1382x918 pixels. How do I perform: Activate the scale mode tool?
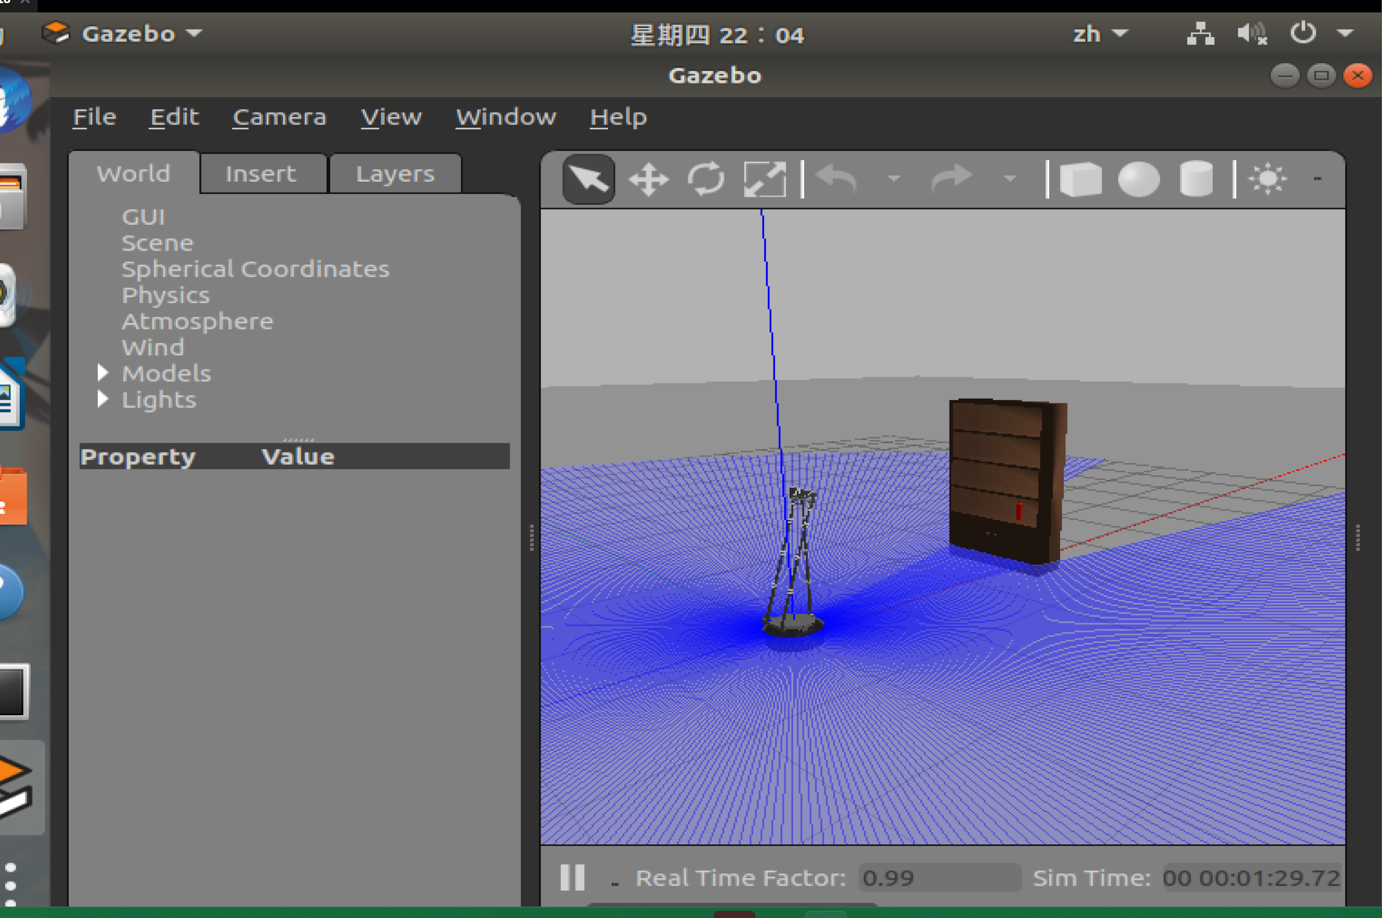point(764,179)
